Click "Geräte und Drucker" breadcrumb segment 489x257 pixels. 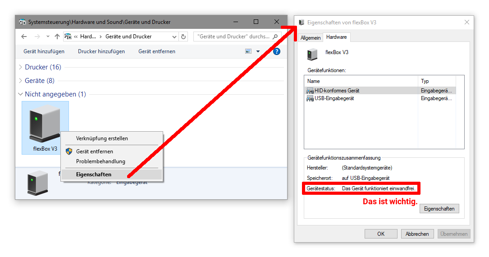[128, 37]
